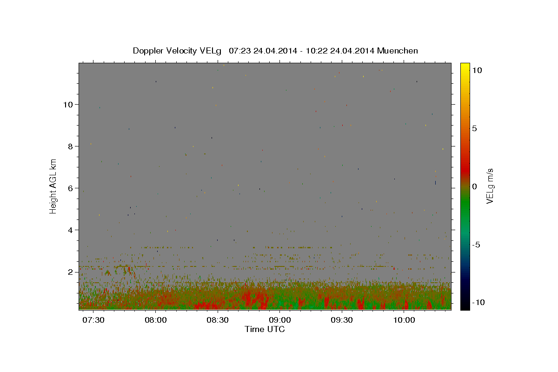Click the colorbar label '5'
This screenshot has height=372, width=558.
(x=474, y=128)
